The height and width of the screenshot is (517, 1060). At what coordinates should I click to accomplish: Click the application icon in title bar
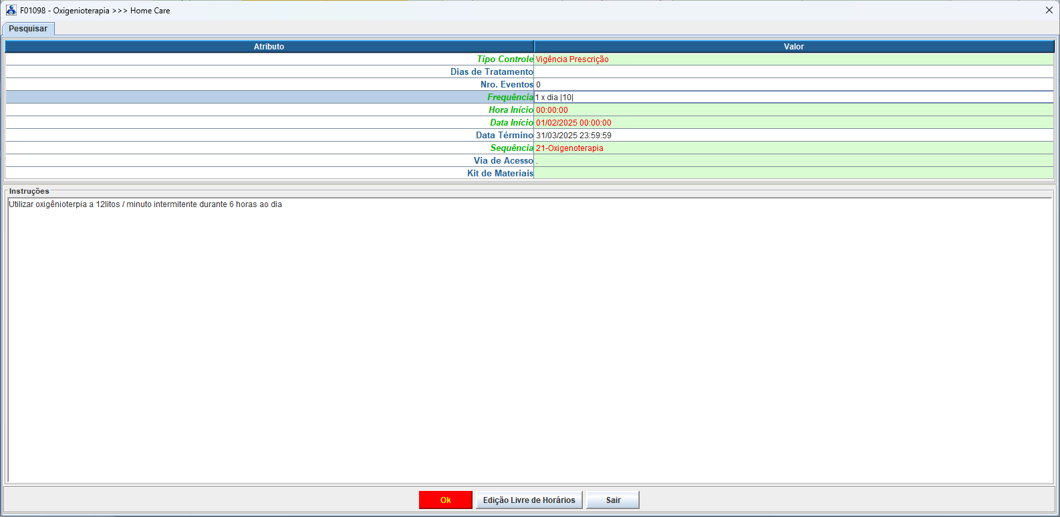point(11,10)
